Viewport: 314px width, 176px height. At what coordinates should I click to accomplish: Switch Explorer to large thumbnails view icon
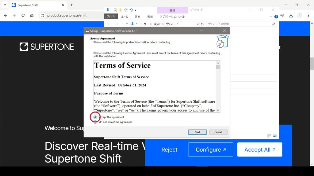coord(275,136)
